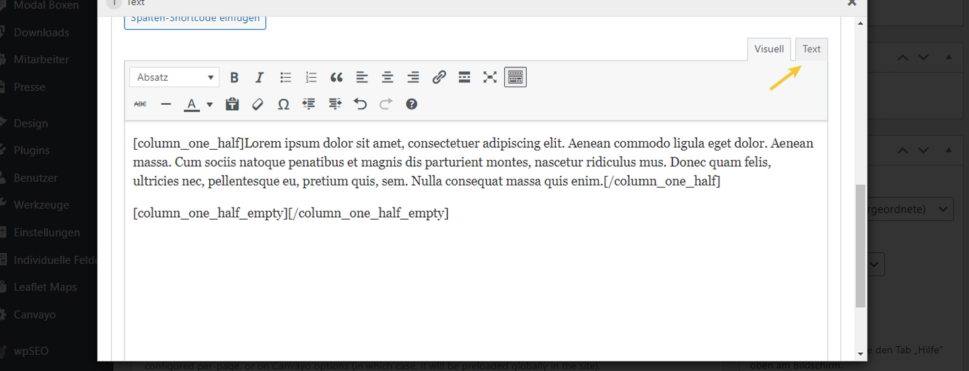The image size is (969, 371).
Task: Click the text color swatch A
Action: tap(192, 104)
